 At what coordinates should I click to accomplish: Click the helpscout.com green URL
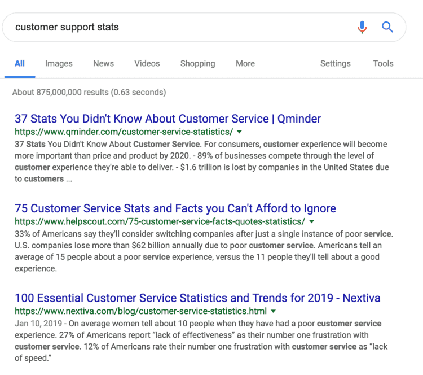160,221
